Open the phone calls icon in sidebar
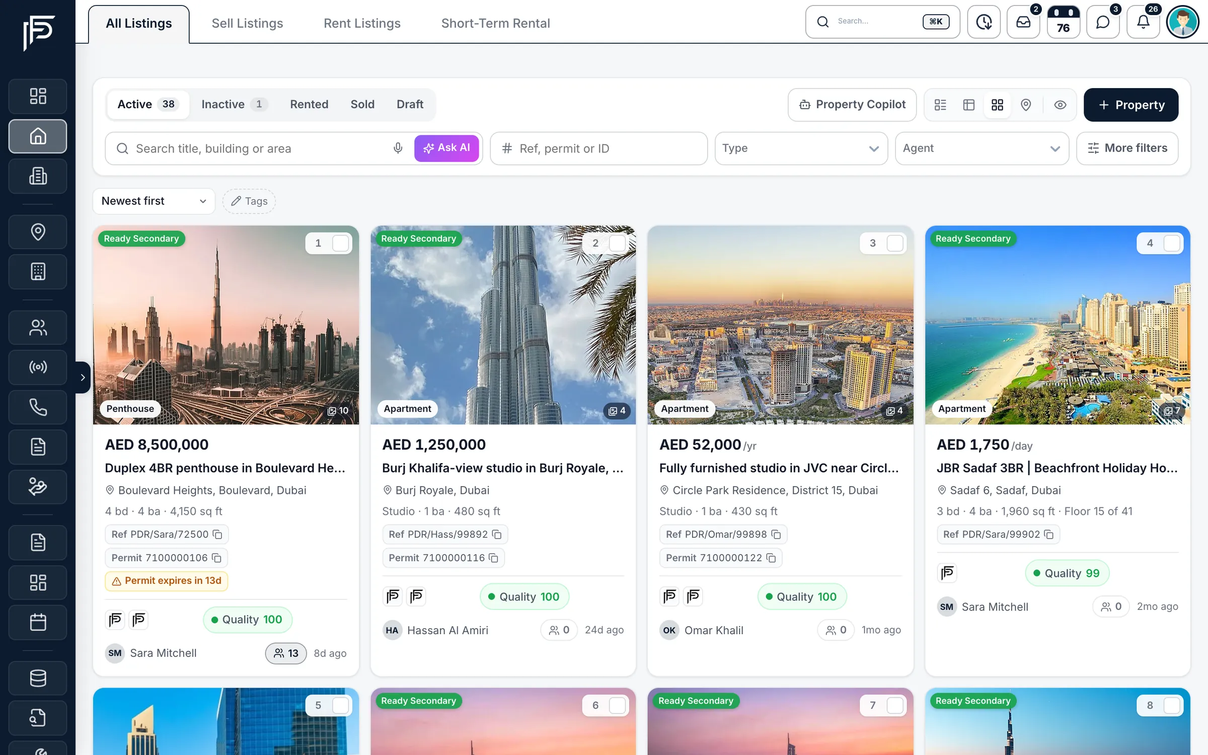Viewport: 1208px width, 755px height. [x=38, y=407]
